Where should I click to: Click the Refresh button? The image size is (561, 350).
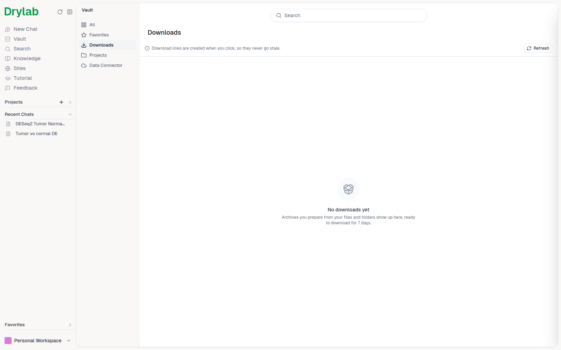click(538, 48)
